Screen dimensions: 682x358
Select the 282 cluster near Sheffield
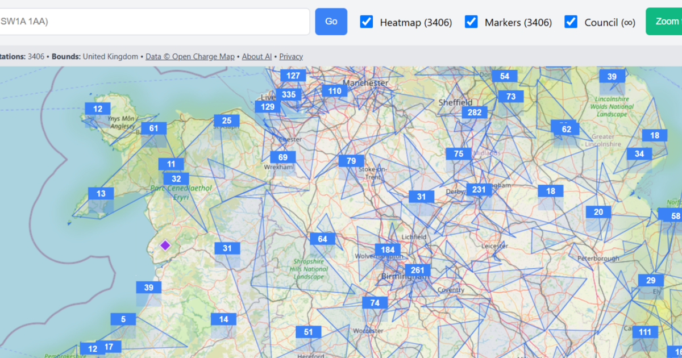(x=473, y=113)
